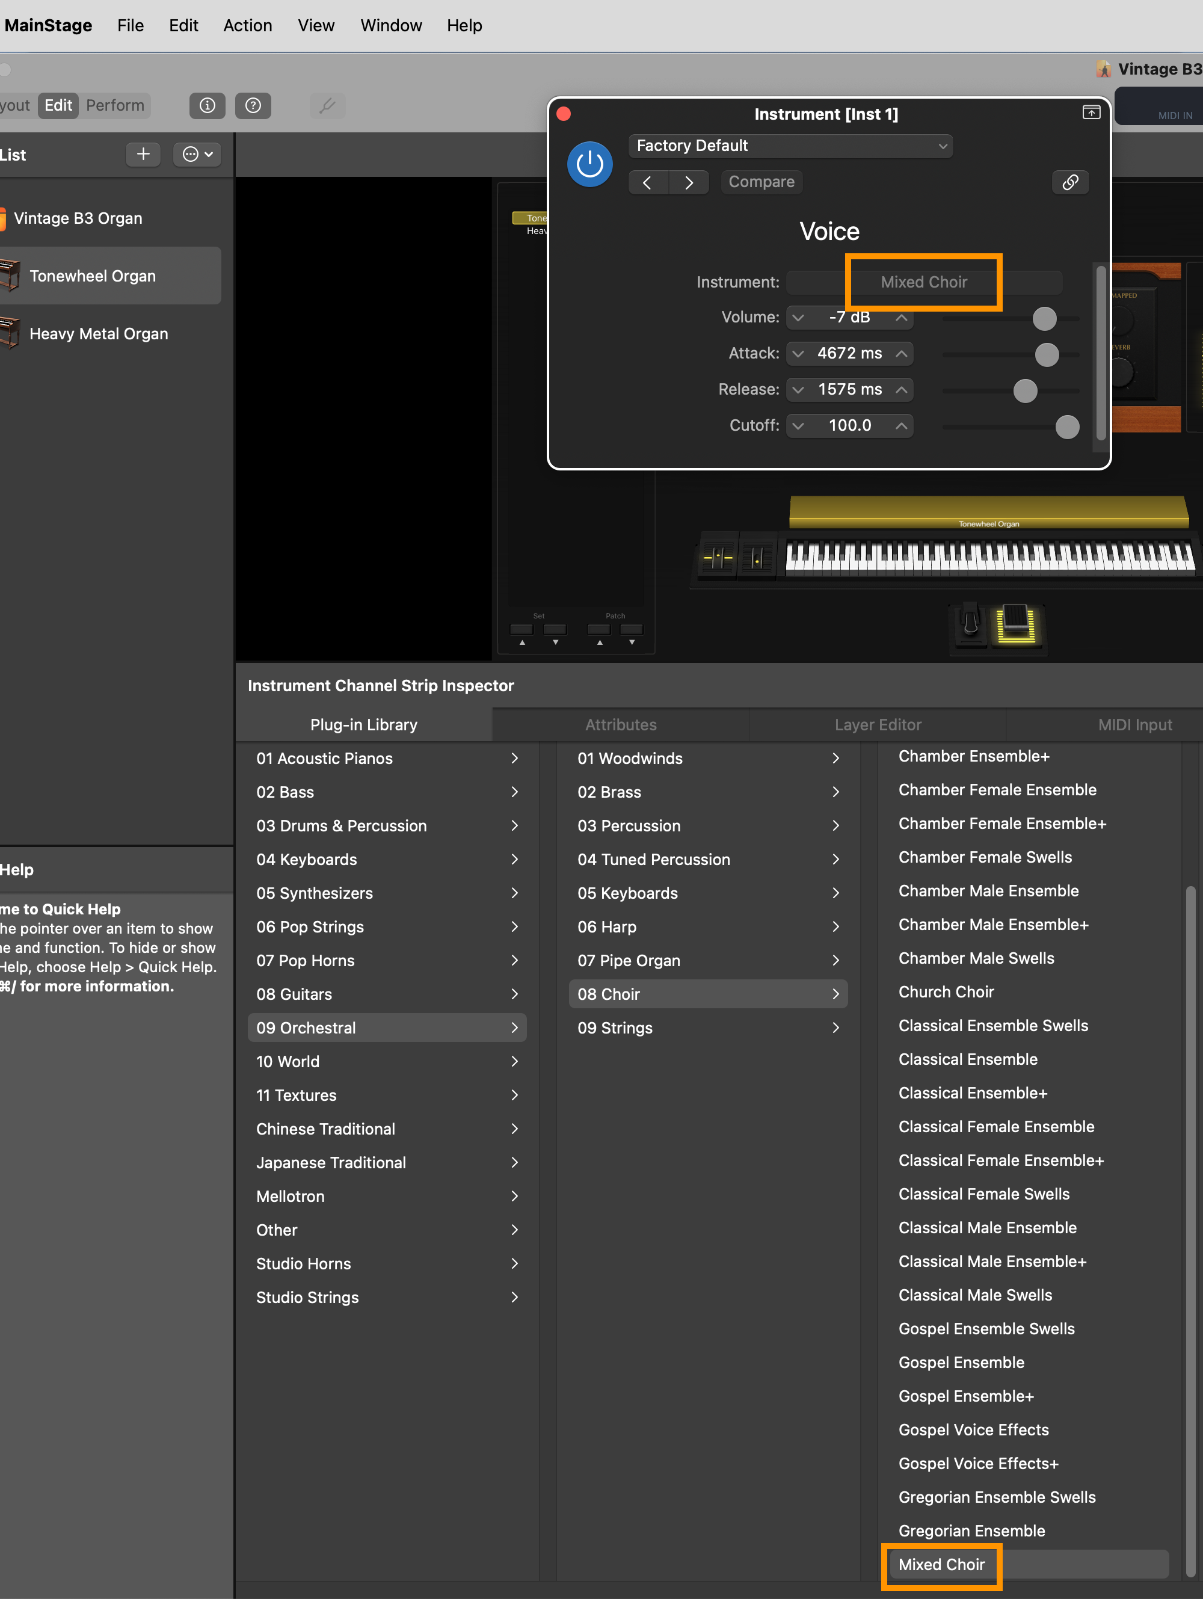Open the patch list action menu

tap(197, 154)
